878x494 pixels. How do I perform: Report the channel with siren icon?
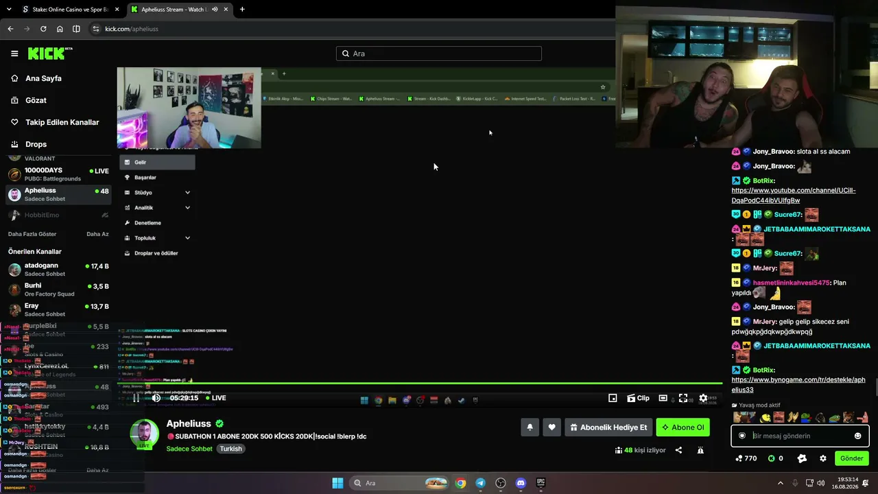[x=700, y=450]
